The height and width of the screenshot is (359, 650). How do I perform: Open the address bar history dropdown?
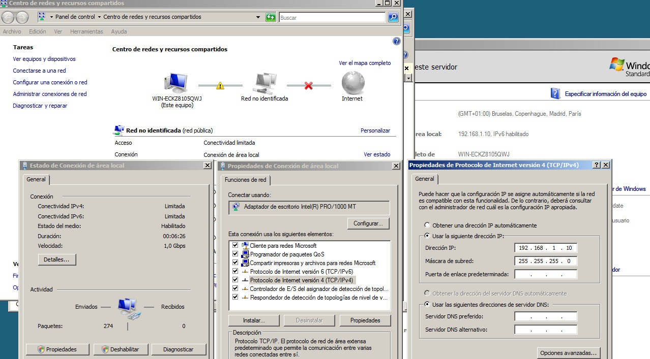(258, 17)
